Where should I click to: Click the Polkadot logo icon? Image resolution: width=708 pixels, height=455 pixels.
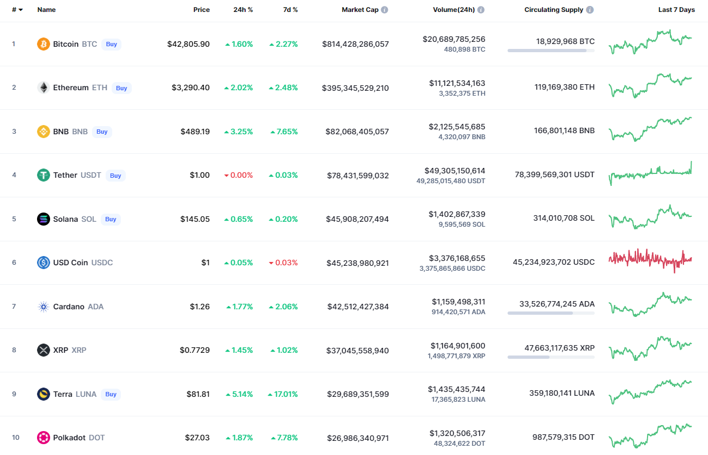pyautogui.click(x=44, y=438)
